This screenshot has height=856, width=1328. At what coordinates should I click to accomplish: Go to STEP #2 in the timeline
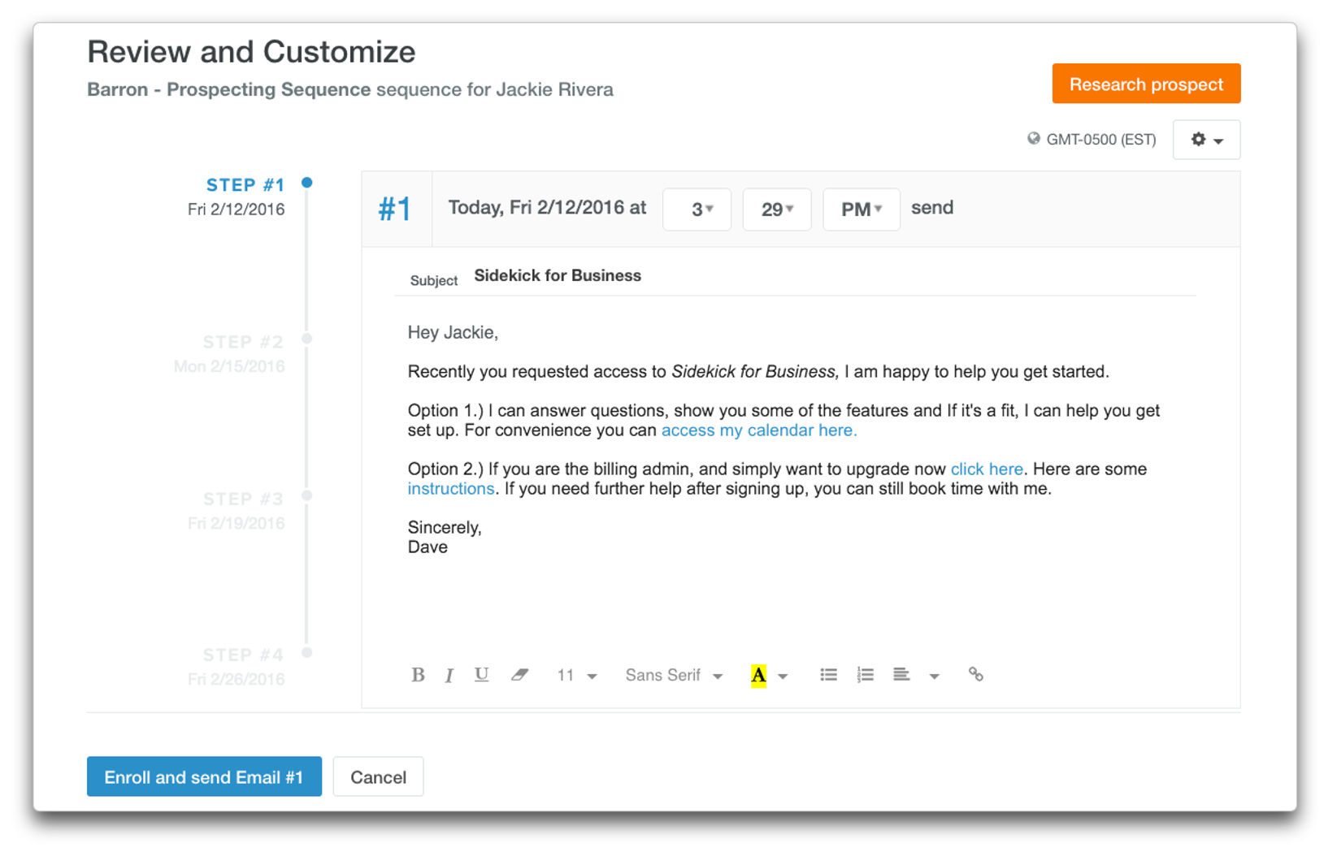pyautogui.click(x=243, y=342)
